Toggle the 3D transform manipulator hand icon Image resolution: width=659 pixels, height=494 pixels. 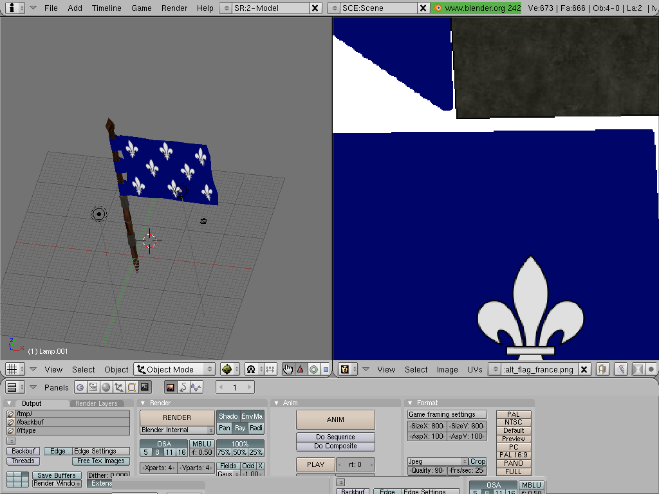[288, 370]
